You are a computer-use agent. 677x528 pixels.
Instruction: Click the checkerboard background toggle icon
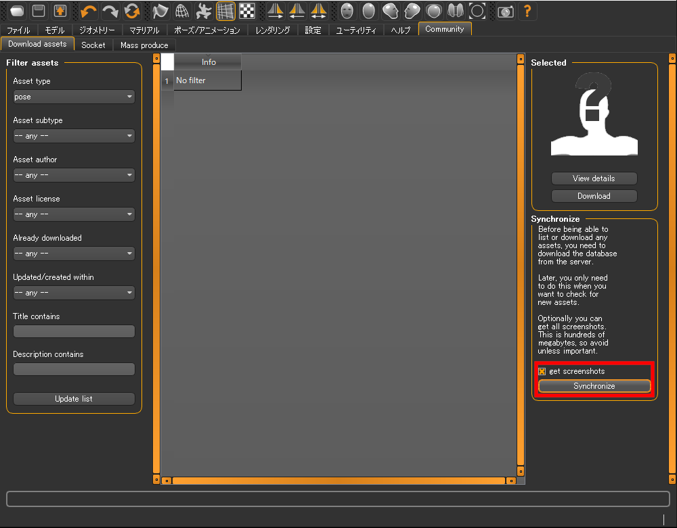[x=246, y=11]
